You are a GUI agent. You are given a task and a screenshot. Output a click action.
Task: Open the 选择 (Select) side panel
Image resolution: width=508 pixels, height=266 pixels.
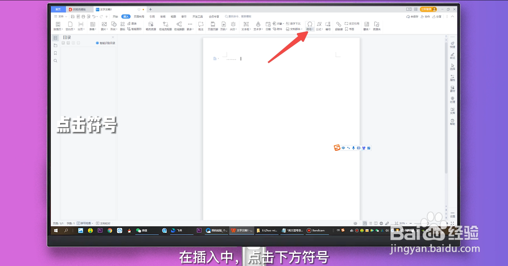452,67
